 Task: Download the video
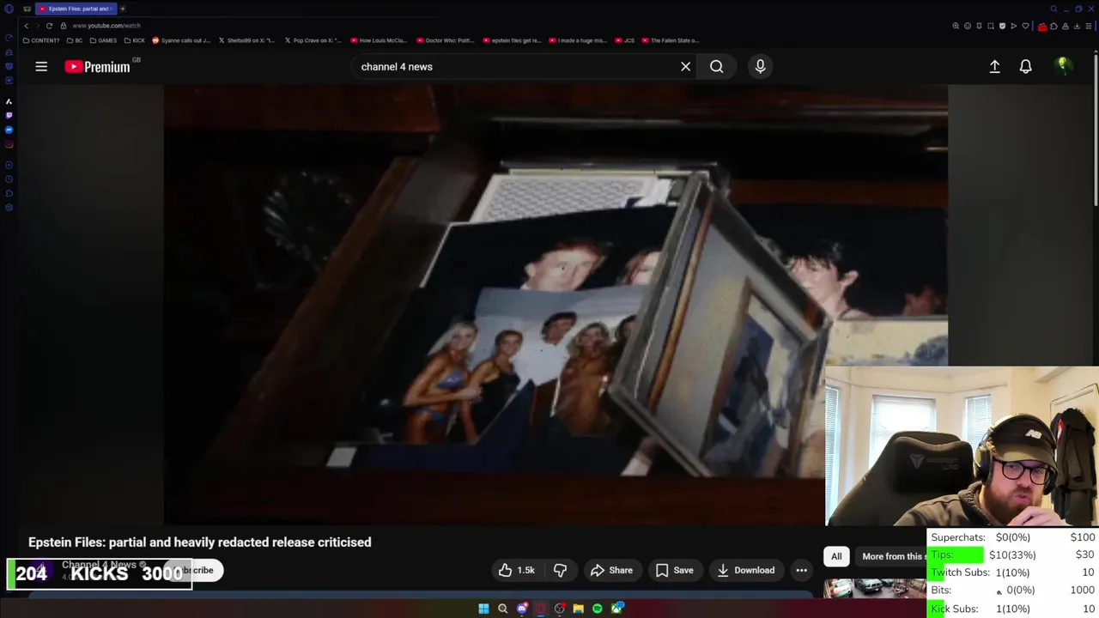coord(746,570)
